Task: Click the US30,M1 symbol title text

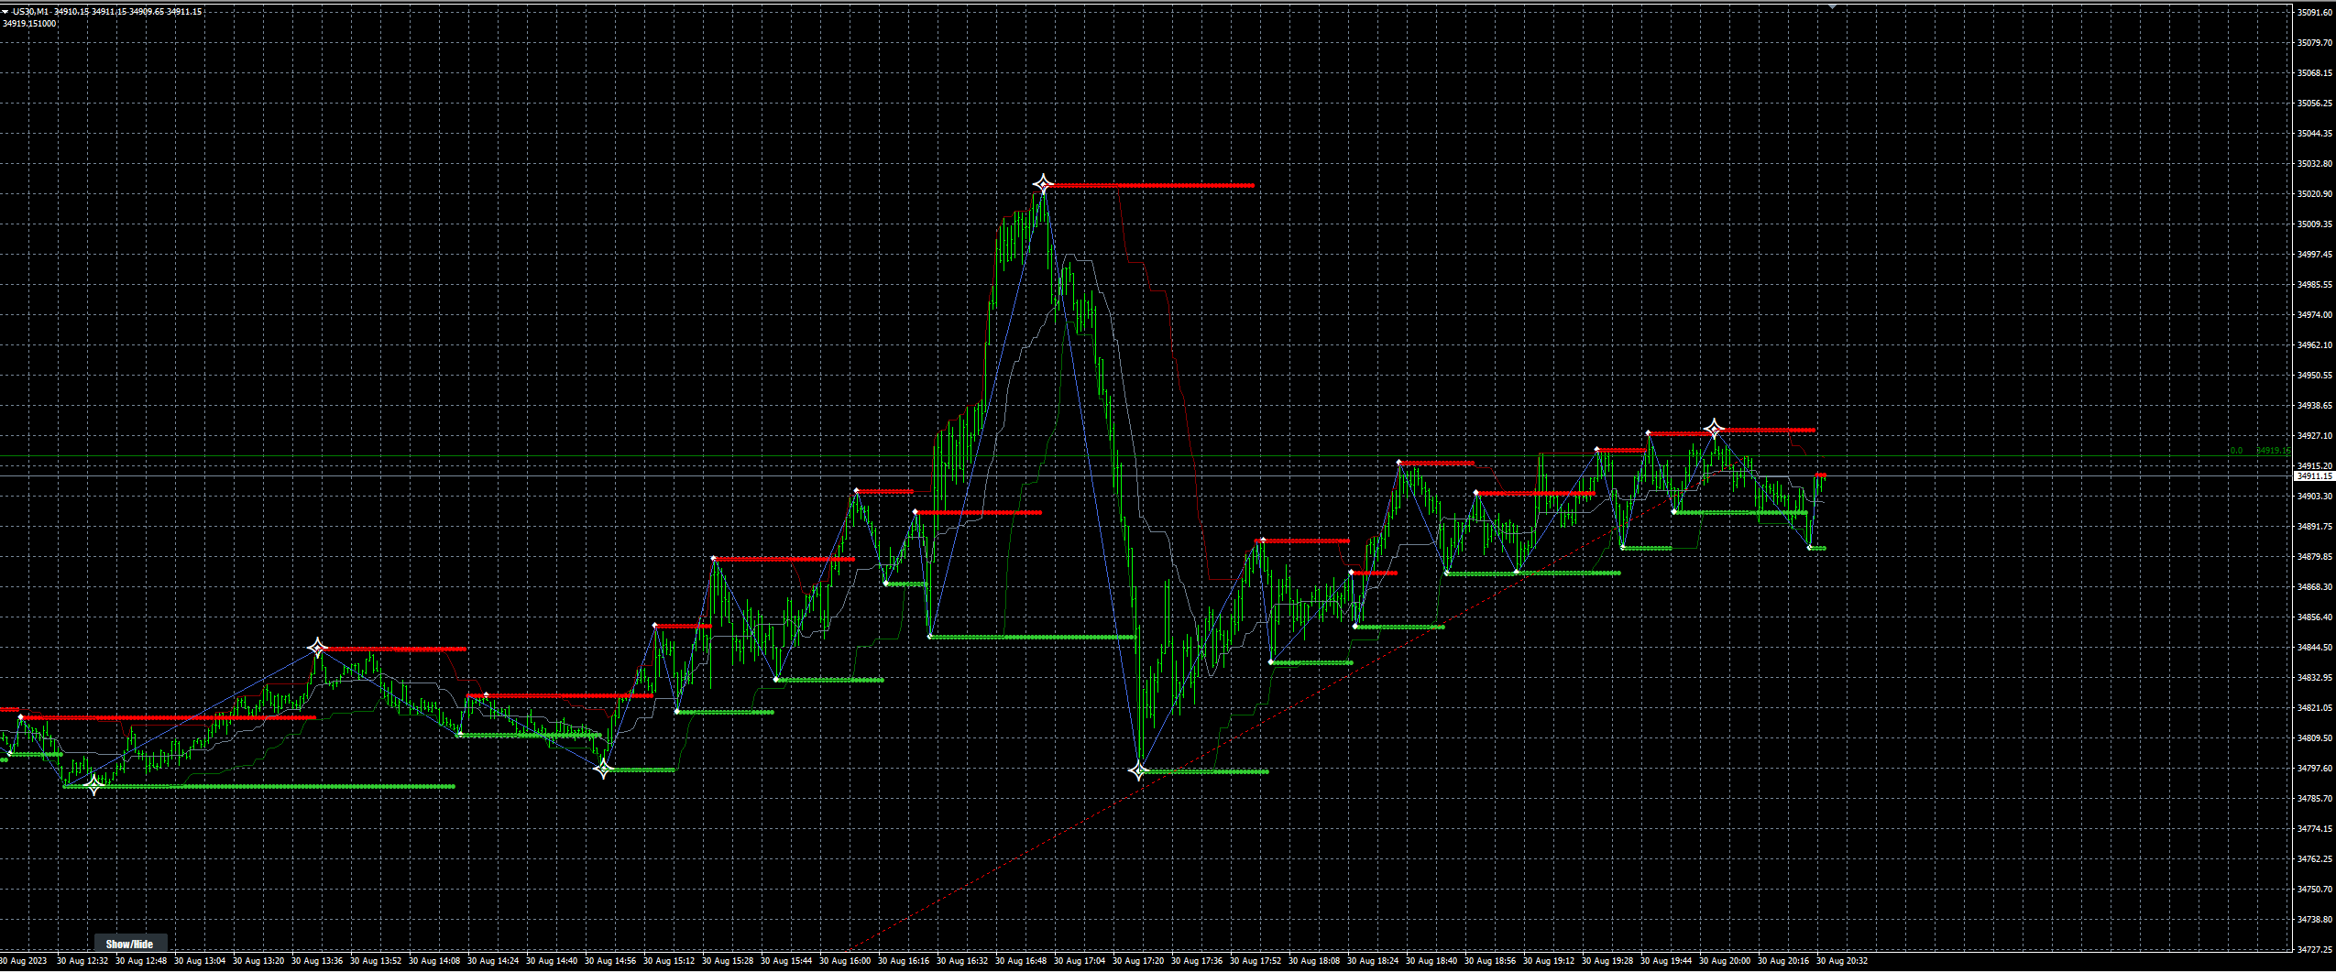Action: 30,12
